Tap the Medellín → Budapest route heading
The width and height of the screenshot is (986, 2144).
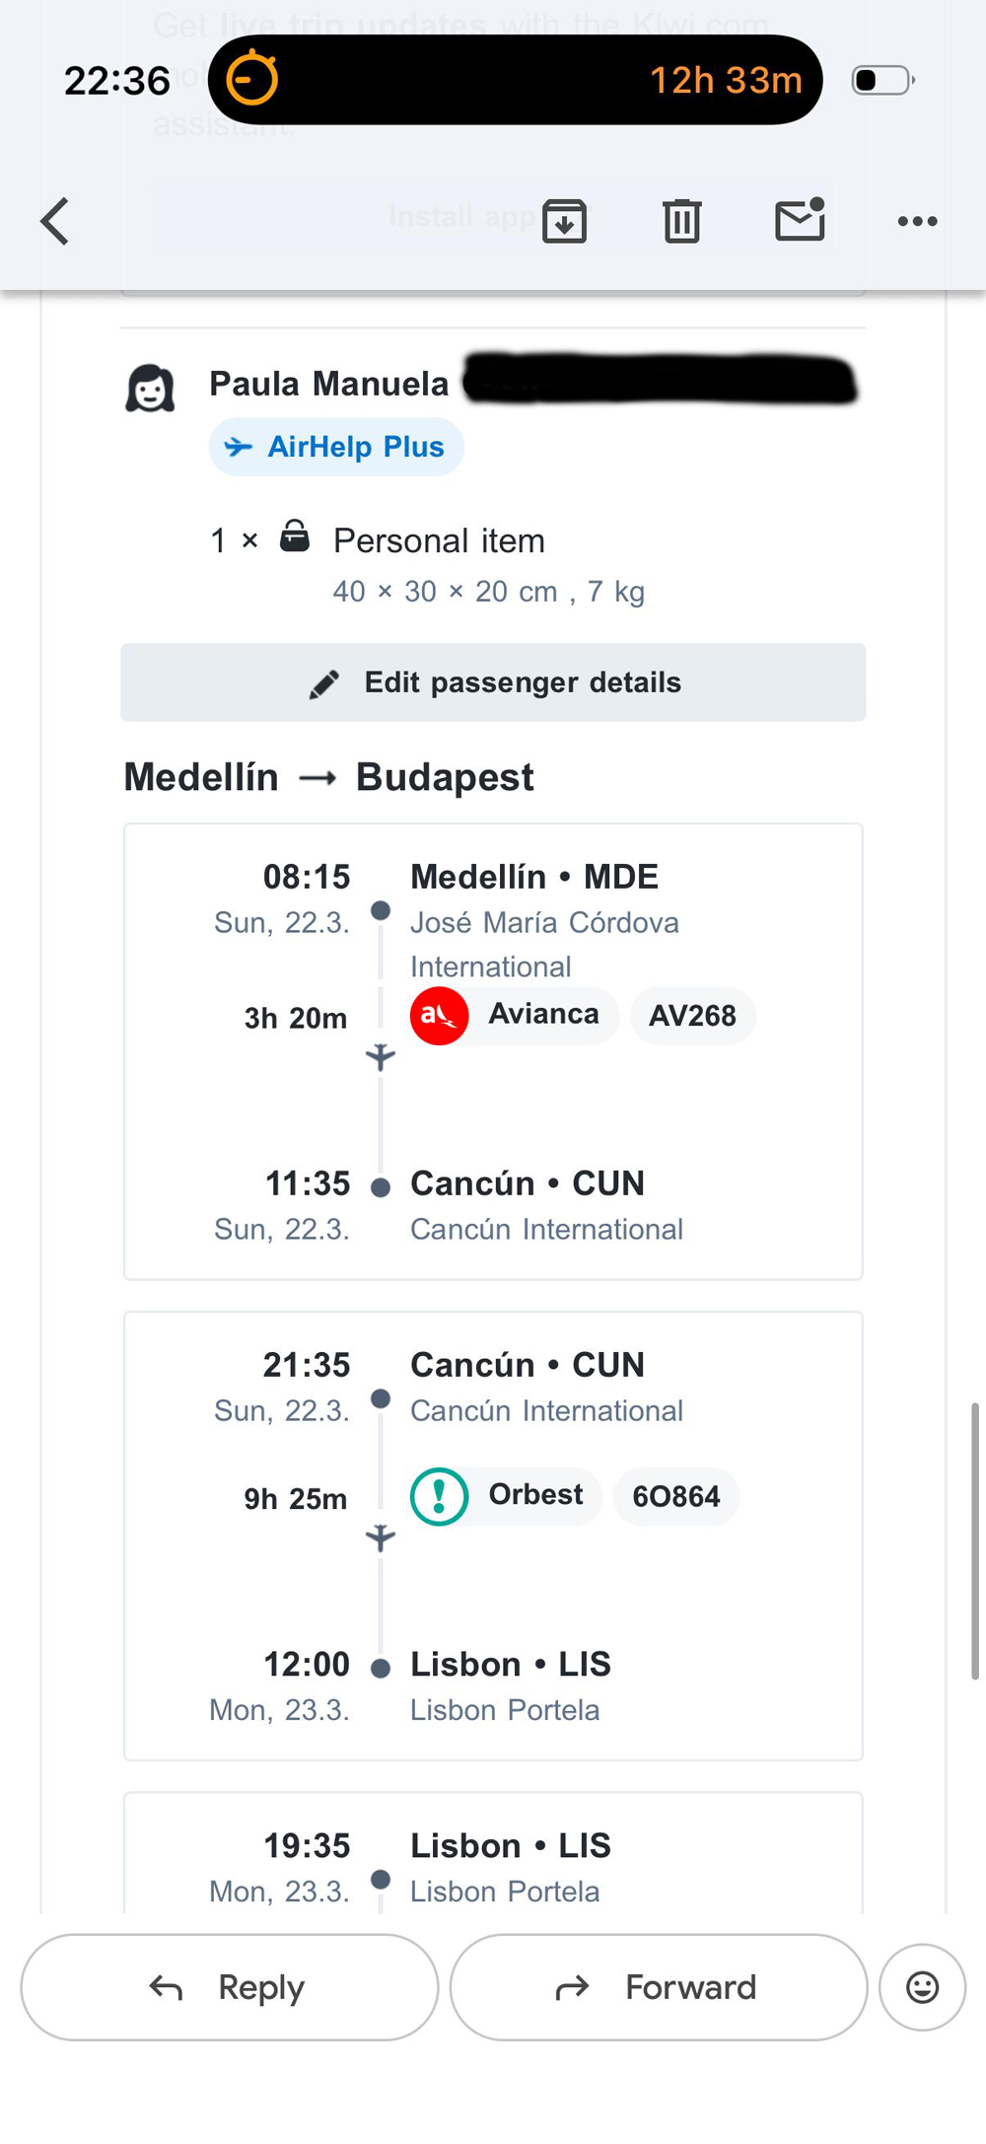click(x=328, y=777)
